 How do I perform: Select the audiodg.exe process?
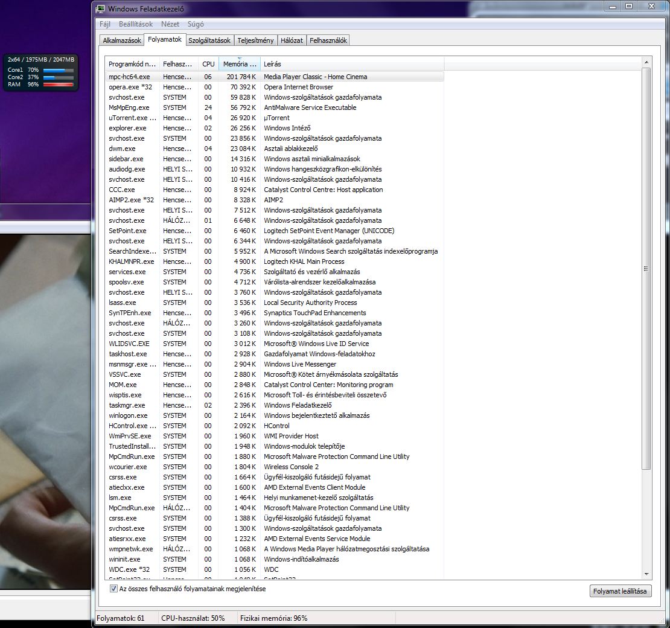click(x=275, y=169)
